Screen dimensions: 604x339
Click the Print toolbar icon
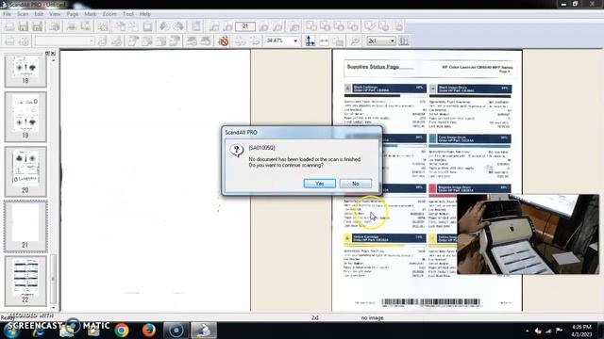(x=72, y=26)
